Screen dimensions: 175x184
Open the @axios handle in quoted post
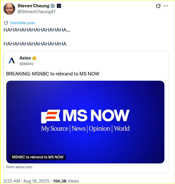[x=27, y=64]
